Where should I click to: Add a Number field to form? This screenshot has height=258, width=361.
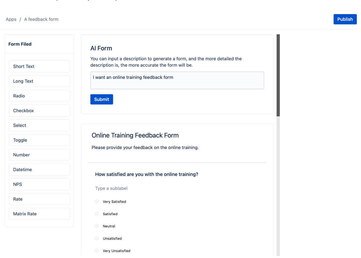click(39, 155)
